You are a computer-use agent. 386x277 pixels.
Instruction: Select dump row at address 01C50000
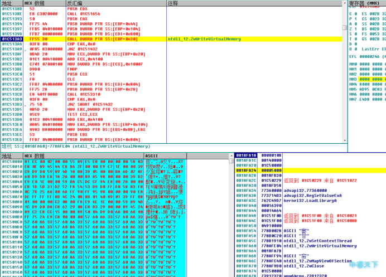93,162
